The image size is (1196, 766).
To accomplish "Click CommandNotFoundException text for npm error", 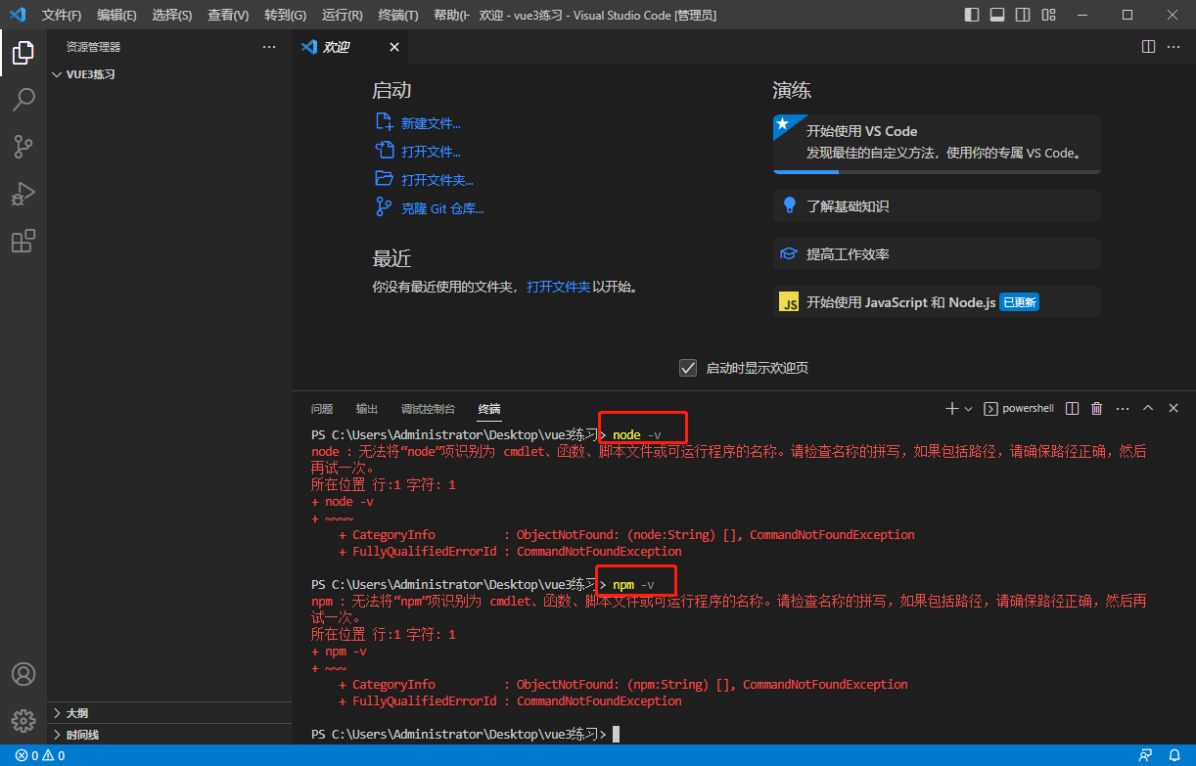I will [825, 685].
